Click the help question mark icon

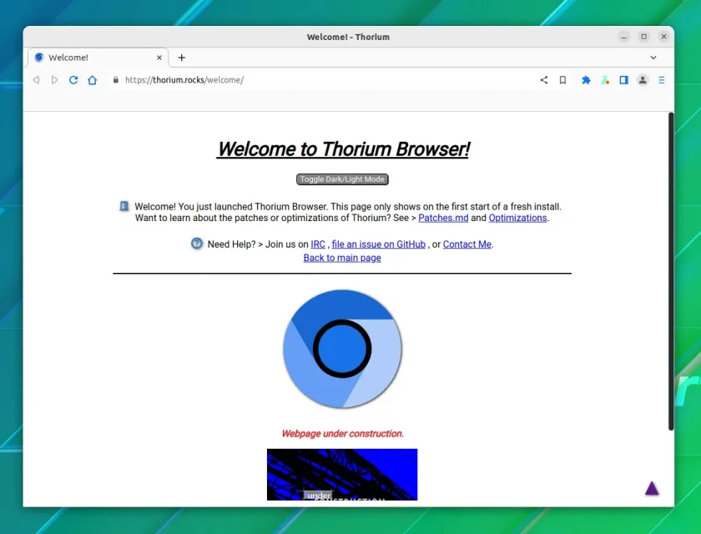197,244
